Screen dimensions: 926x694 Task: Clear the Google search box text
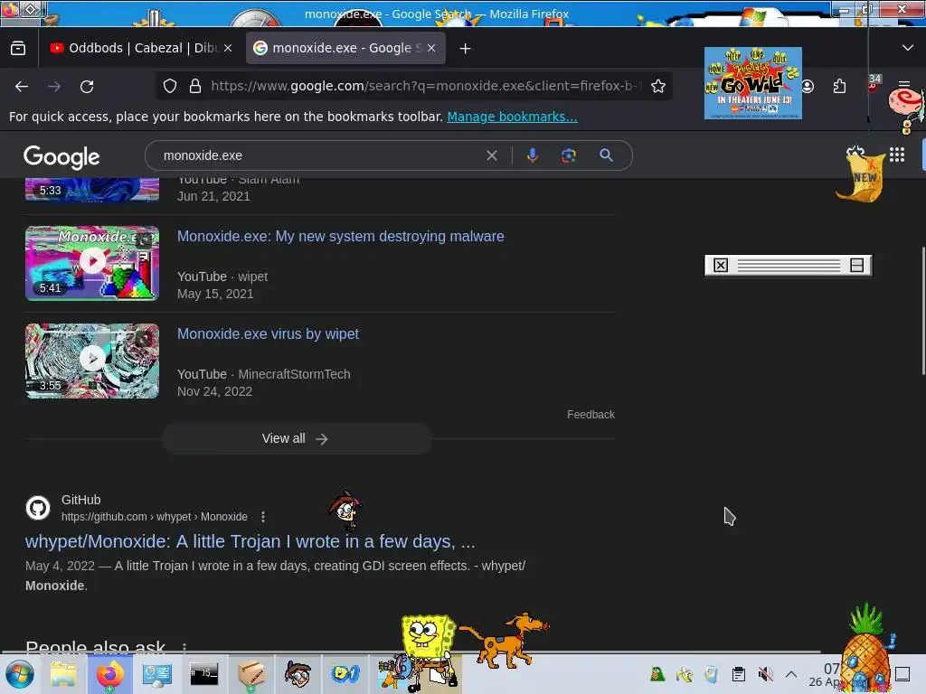click(x=491, y=155)
